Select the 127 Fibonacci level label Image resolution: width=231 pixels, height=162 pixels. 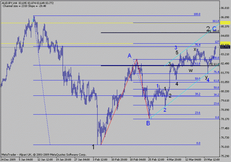[x=217, y=42]
